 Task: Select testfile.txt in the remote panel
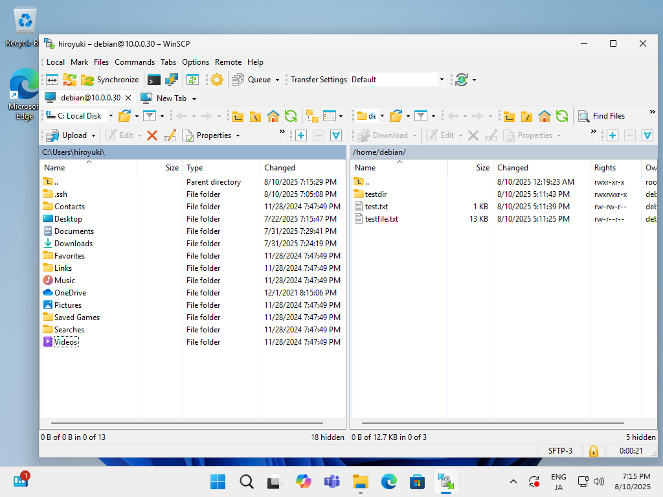tap(381, 219)
